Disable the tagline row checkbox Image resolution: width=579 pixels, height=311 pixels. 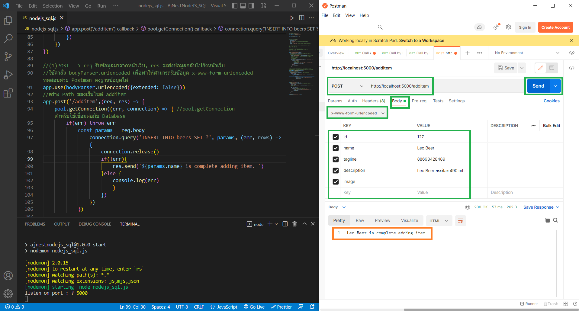[336, 159]
